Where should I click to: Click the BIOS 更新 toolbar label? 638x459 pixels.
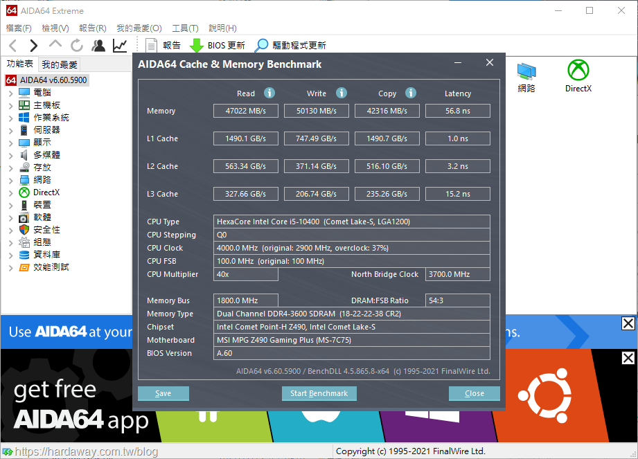pyautogui.click(x=227, y=46)
